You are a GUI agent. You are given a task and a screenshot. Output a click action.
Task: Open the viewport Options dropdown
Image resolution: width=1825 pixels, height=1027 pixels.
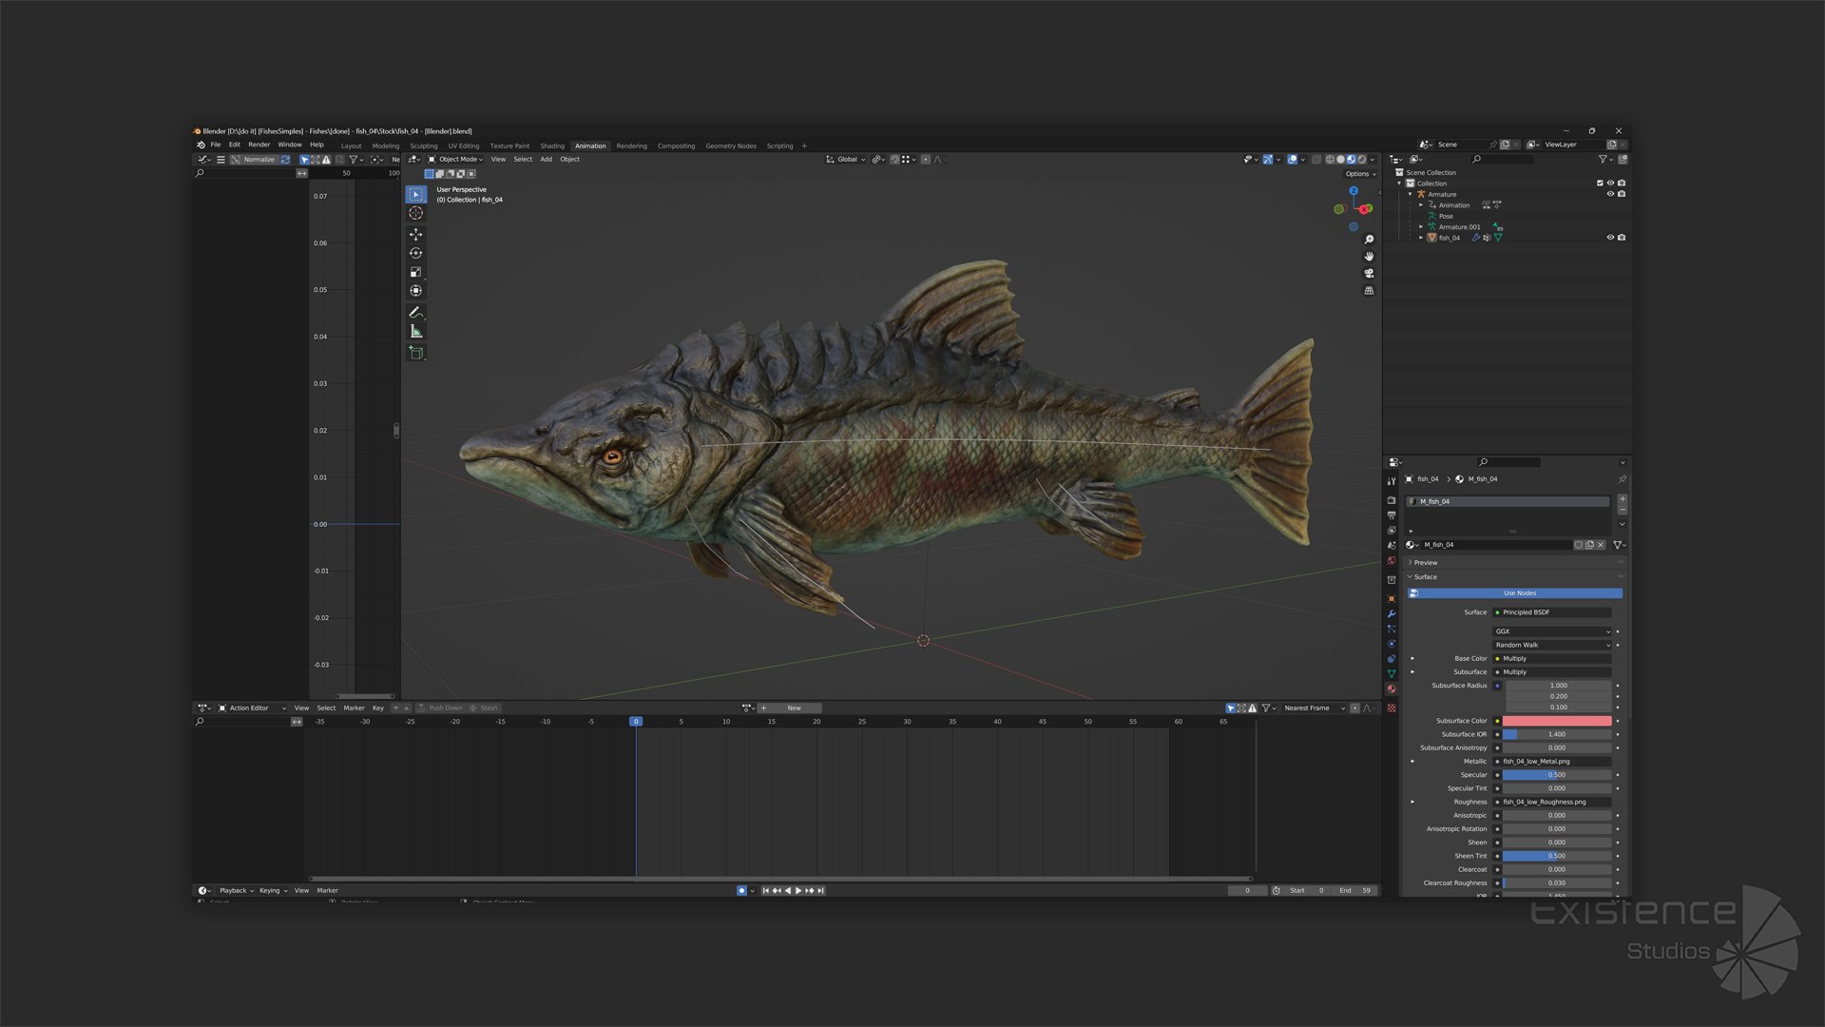click(x=1360, y=174)
